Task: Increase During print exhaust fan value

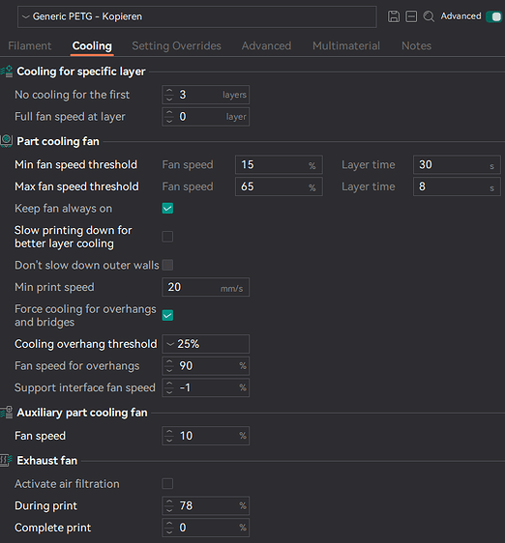Action: (x=169, y=501)
